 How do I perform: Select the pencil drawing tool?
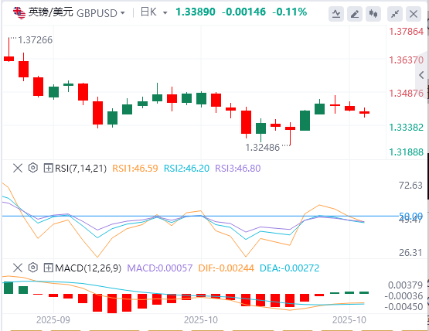tap(355, 14)
